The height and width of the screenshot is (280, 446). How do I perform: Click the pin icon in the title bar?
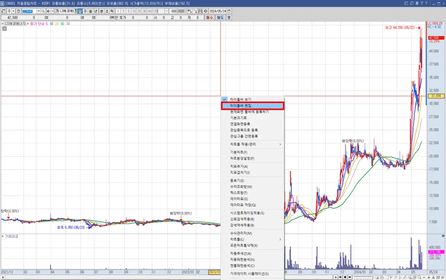pos(417,3)
